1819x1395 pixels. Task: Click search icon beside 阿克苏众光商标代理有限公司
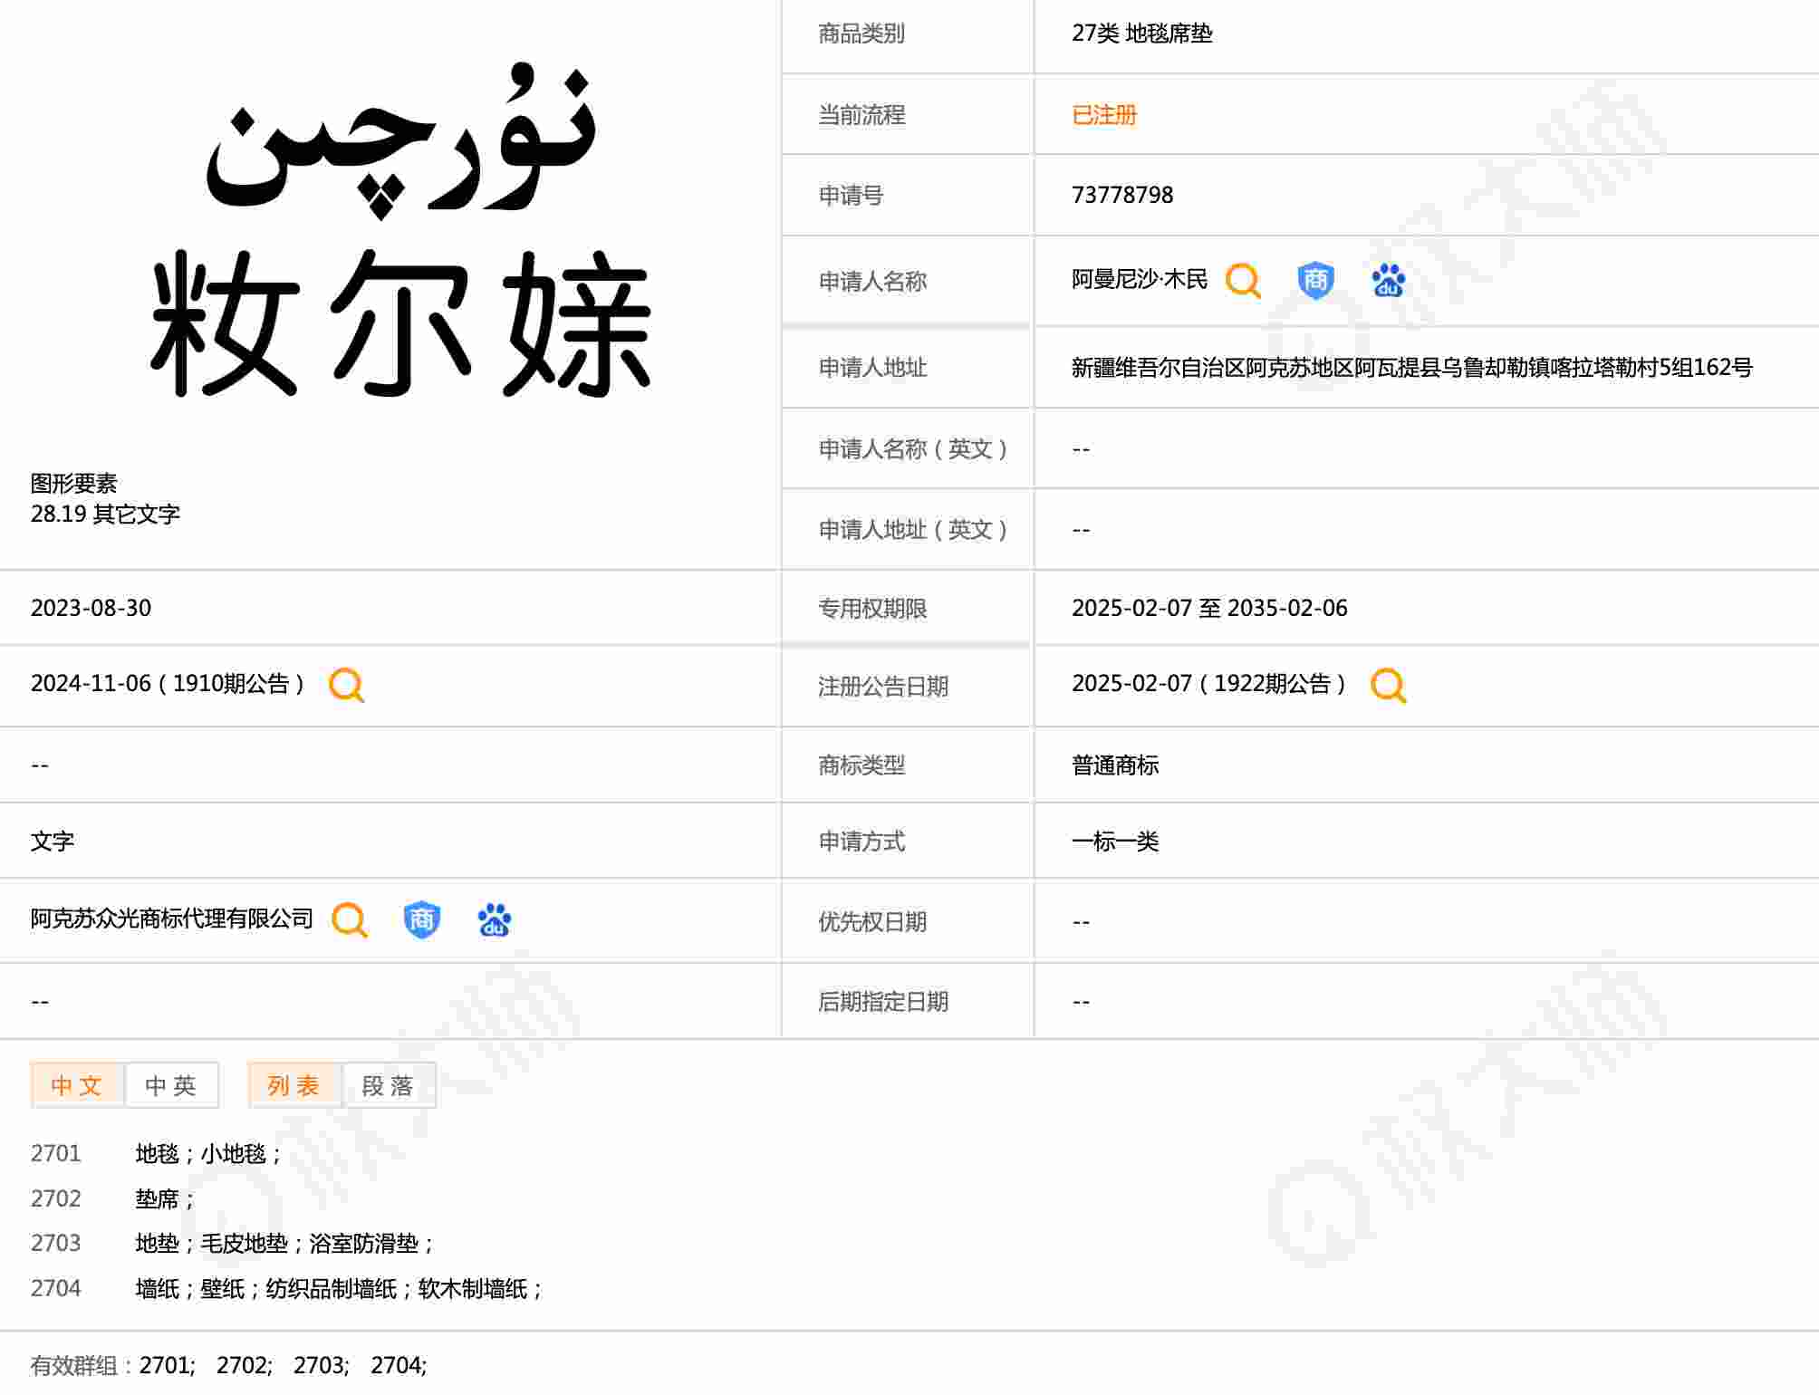(350, 919)
